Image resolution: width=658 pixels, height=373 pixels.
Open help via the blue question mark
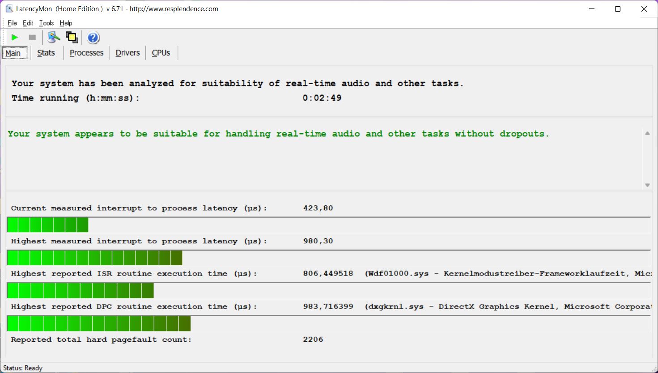tap(93, 38)
